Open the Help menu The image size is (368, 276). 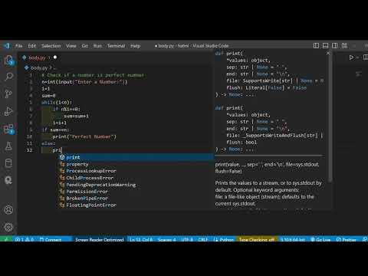(136, 46)
